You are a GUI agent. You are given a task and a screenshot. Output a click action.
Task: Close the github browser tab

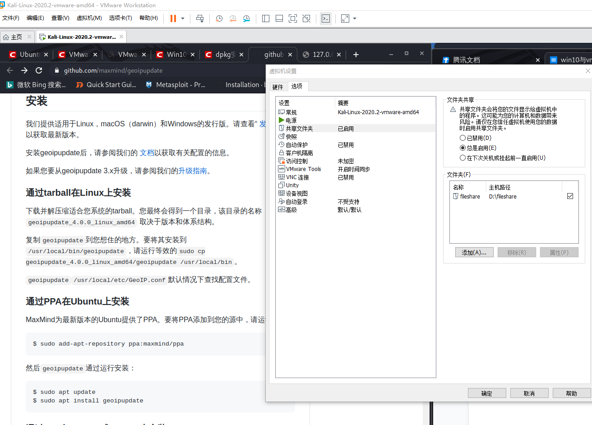coord(290,55)
